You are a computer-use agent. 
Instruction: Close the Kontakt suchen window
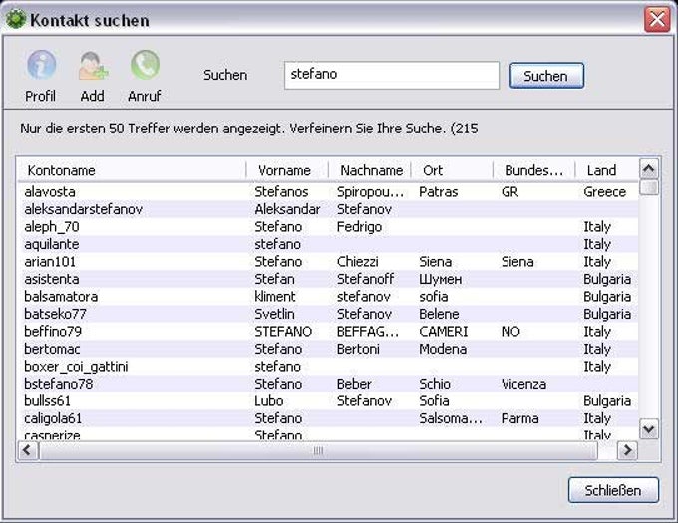tap(657, 20)
